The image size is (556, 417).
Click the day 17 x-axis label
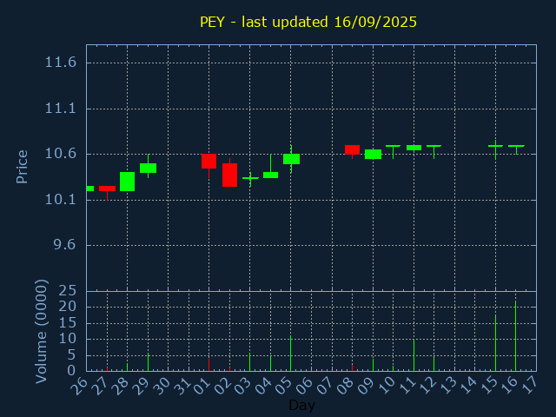(x=530, y=386)
